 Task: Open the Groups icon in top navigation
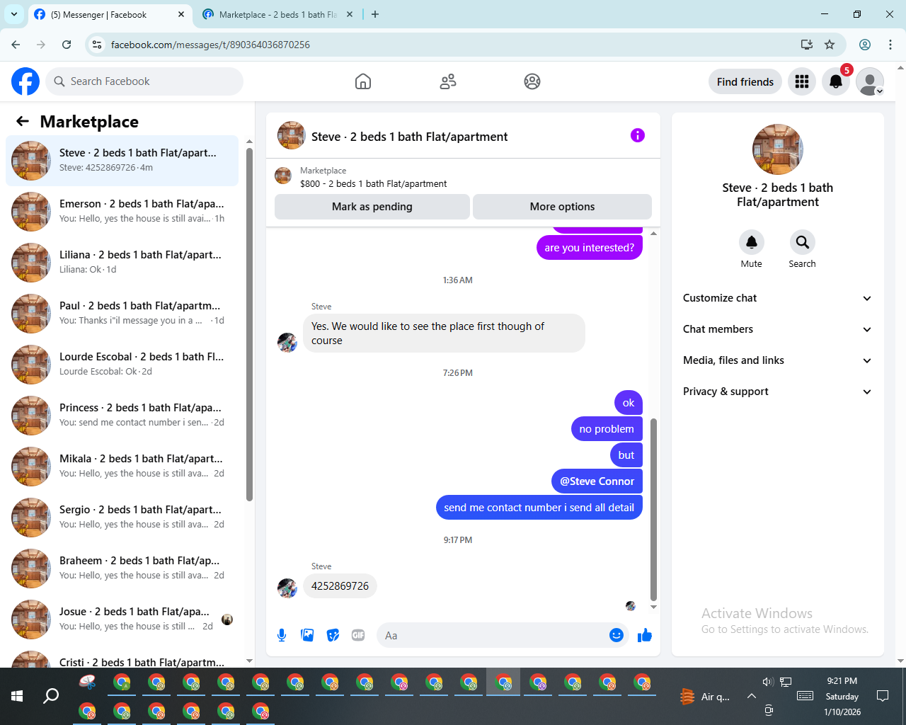click(532, 81)
